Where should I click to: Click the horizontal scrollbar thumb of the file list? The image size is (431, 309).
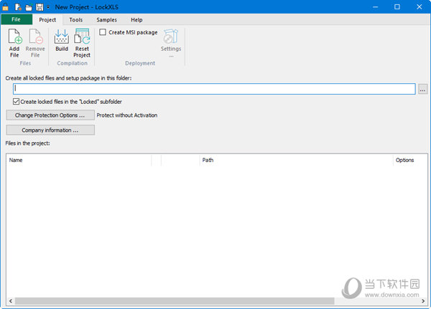click(175, 301)
